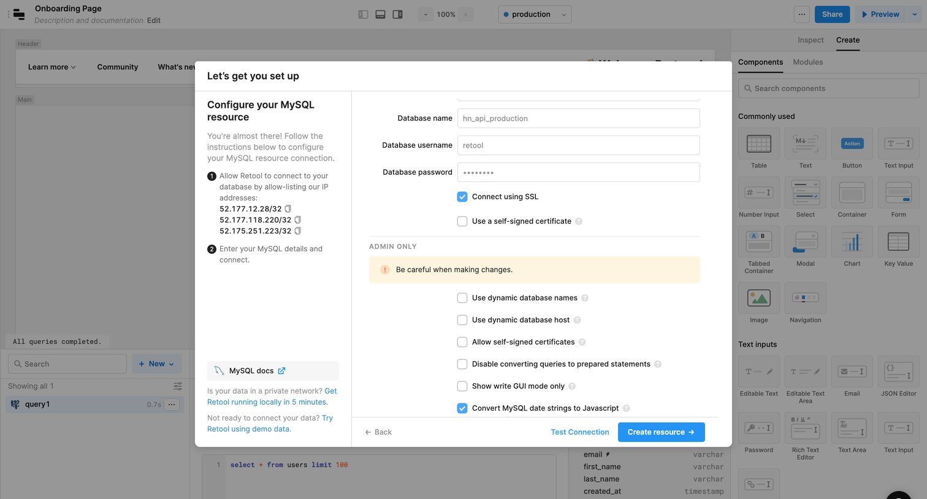The height and width of the screenshot is (499, 927).
Task: Copy IP address 52.177.118.220/32
Action: click(x=297, y=220)
